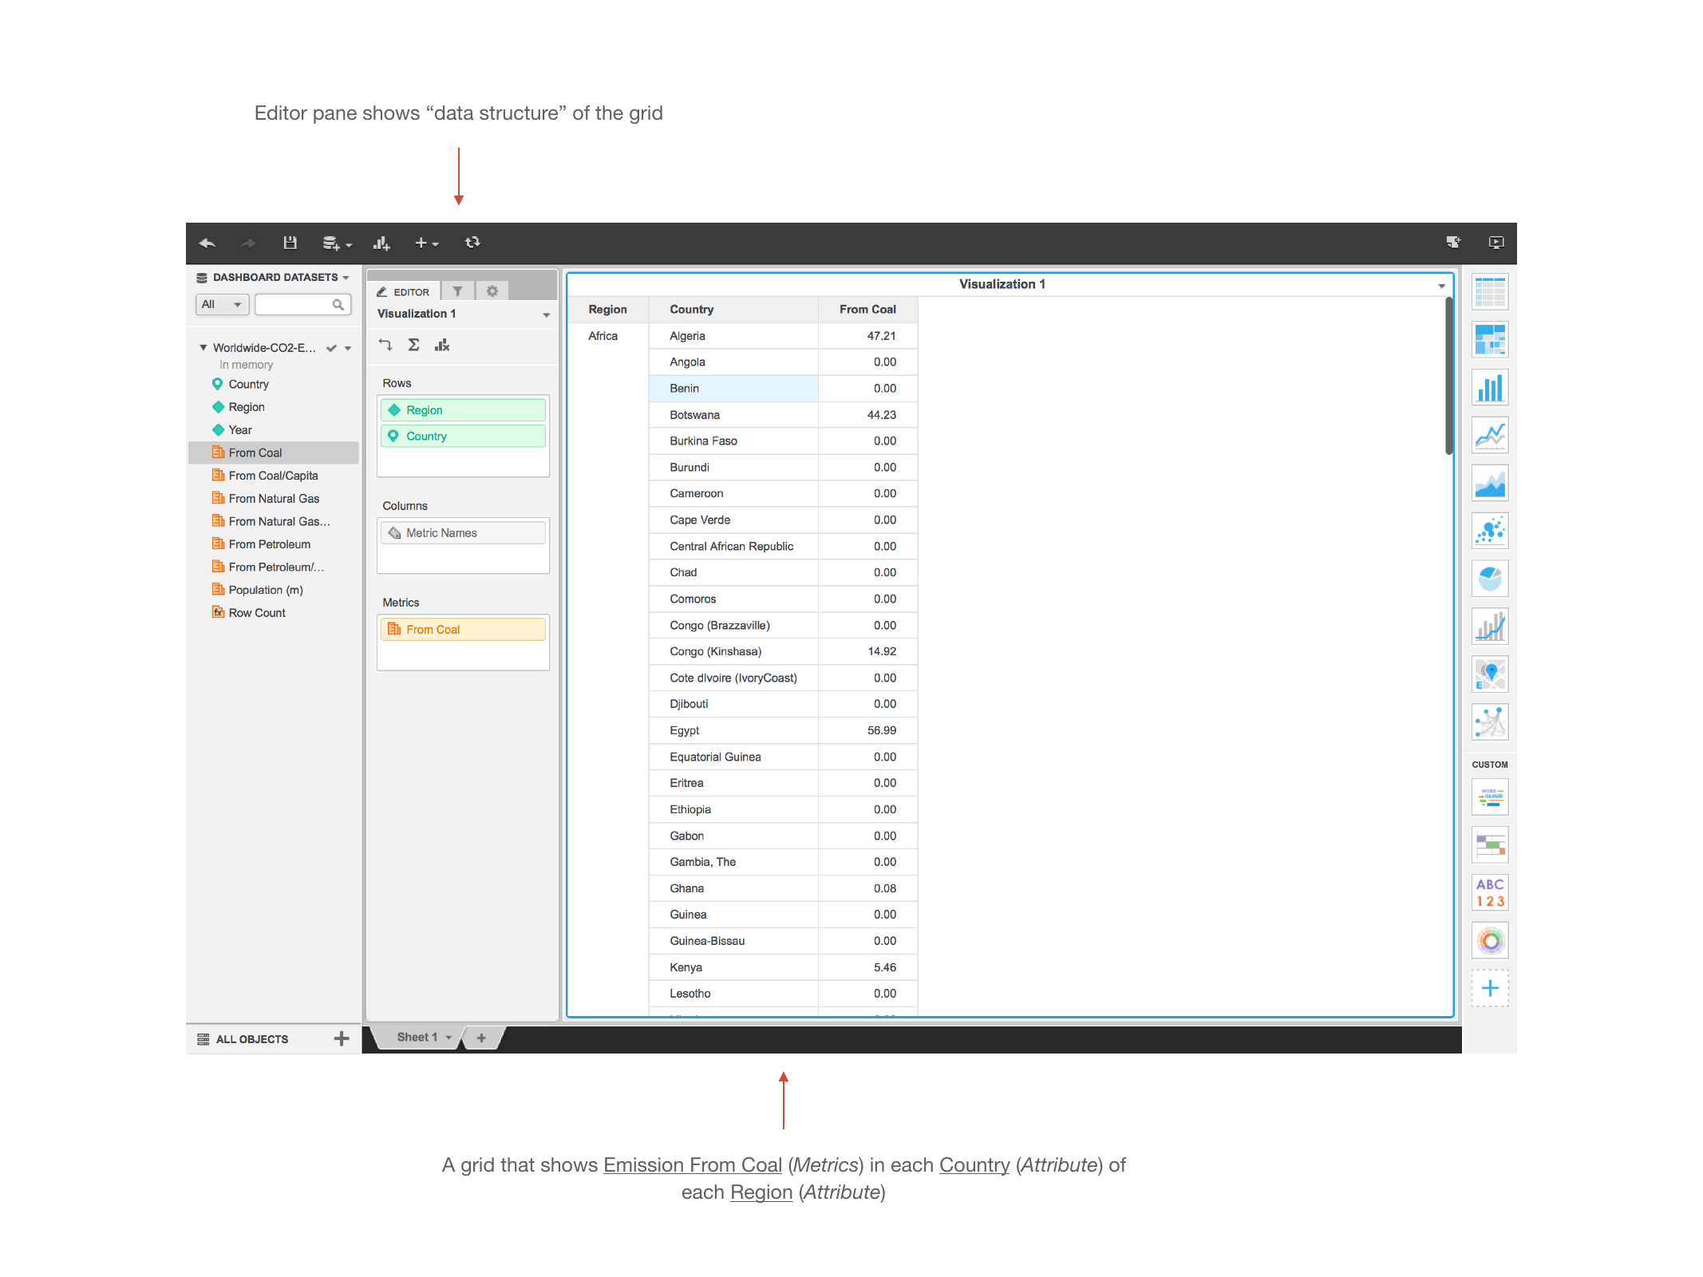
Task: Collapse the Worldwide-CO2-E dataset tree
Action: 203,347
